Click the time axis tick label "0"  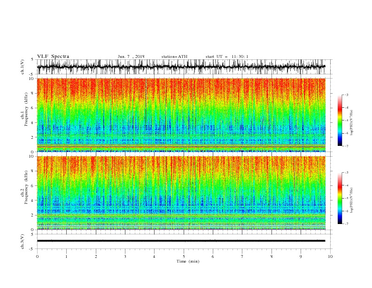[x=37, y=256]
